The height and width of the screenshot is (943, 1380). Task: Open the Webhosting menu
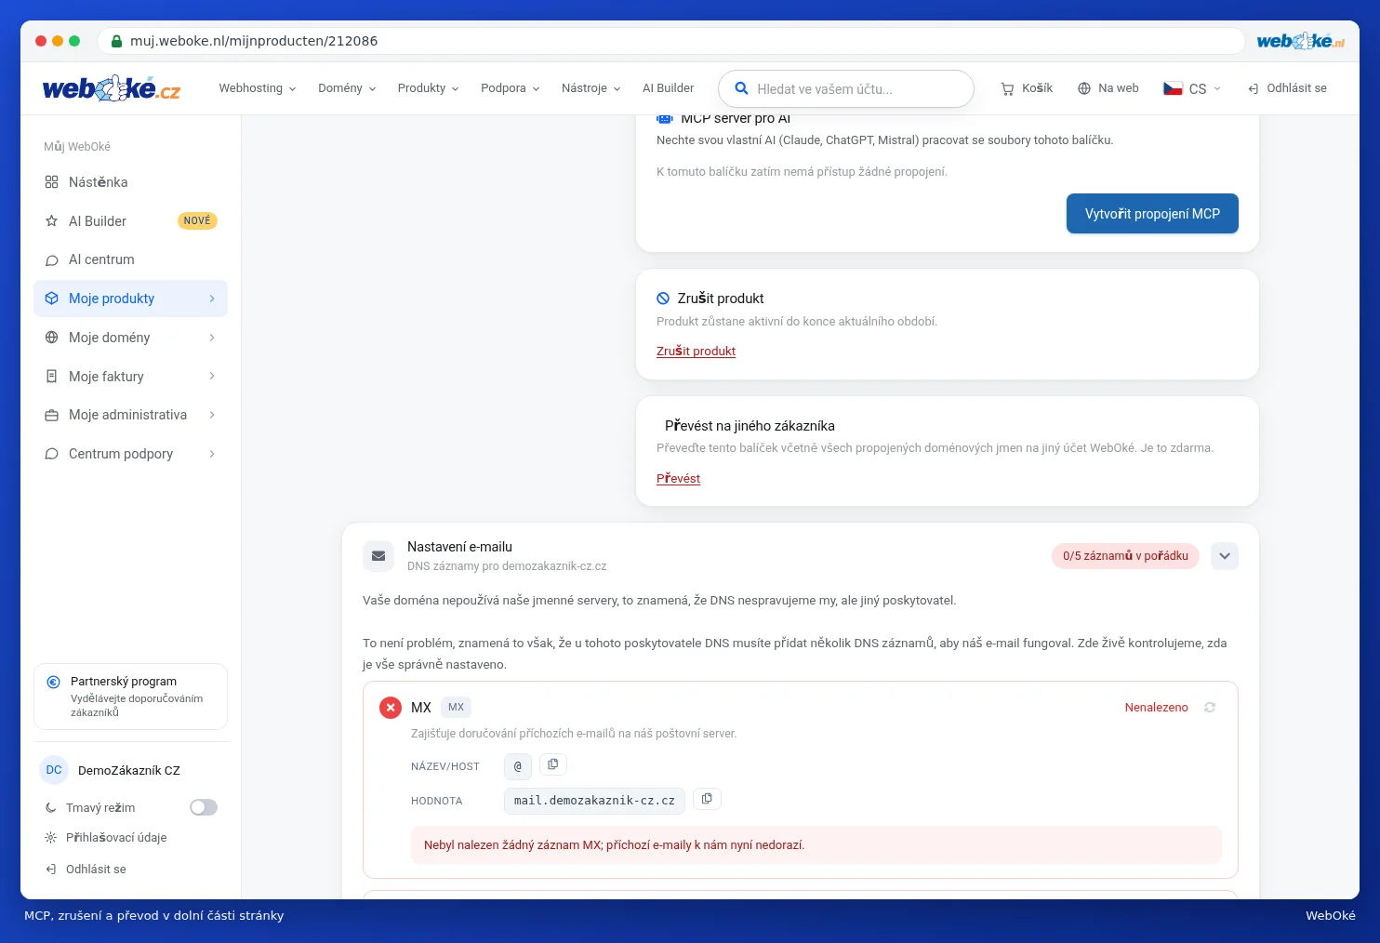258,88
